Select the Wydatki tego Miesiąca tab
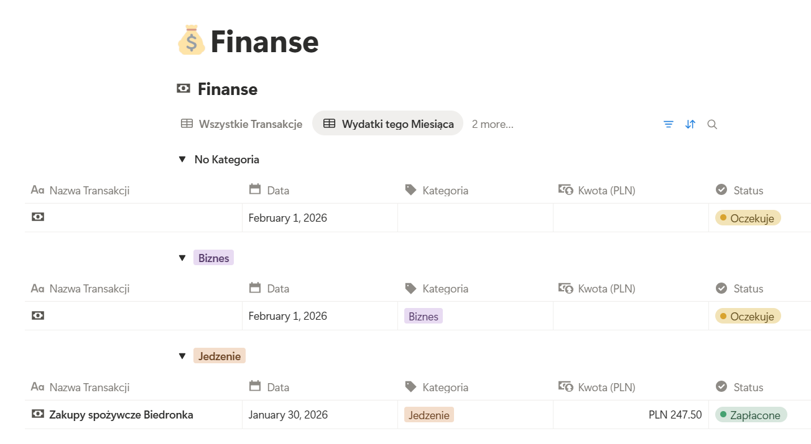The height and width of the screenshot is (444, 811). coord(387,123)
